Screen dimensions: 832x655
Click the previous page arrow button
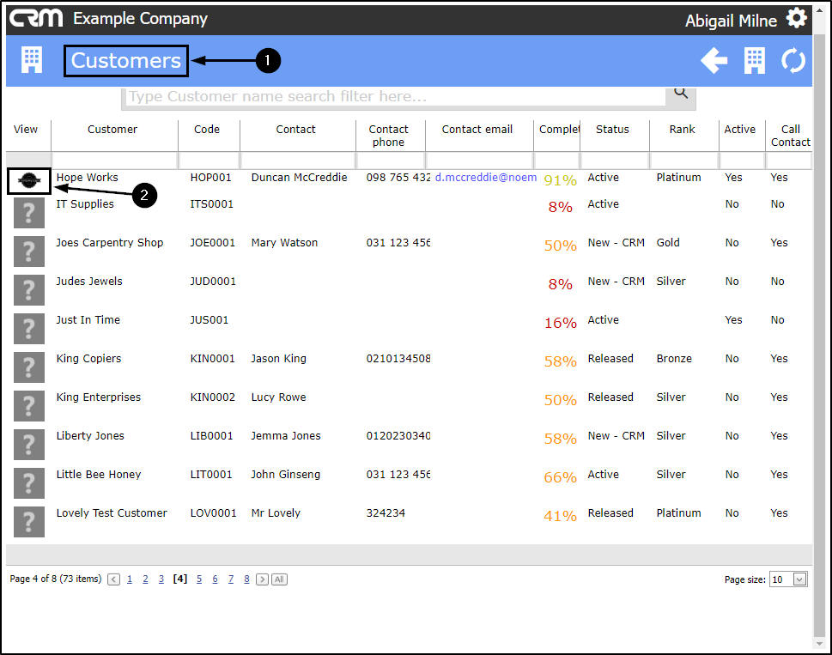click(x=113, y=579)
